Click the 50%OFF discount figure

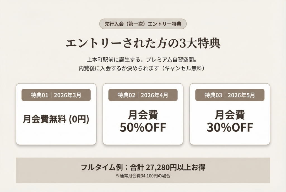click(x=143, y=127)
